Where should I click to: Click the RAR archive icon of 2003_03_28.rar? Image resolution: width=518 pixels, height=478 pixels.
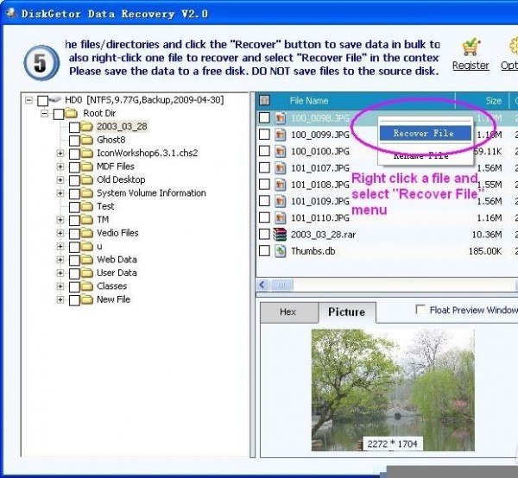(x=280, y=235)
